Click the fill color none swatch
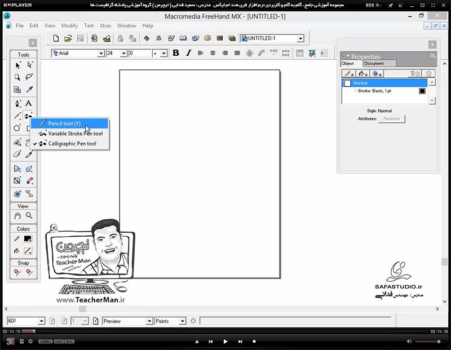This screenshot has height=350, width=451. pos(28,251)
